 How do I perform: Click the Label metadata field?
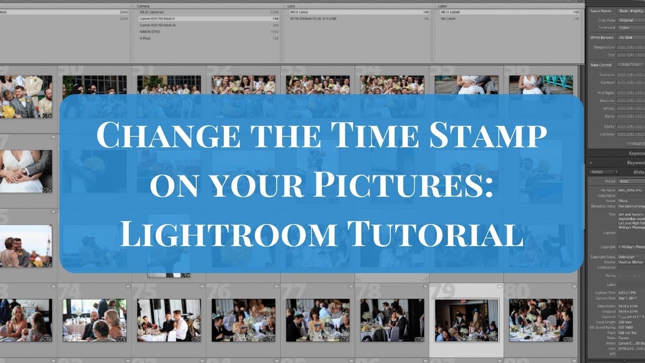pyautogui.click(x=631, y=285)
